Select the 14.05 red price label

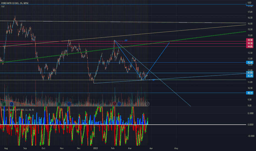coord(250,46)
